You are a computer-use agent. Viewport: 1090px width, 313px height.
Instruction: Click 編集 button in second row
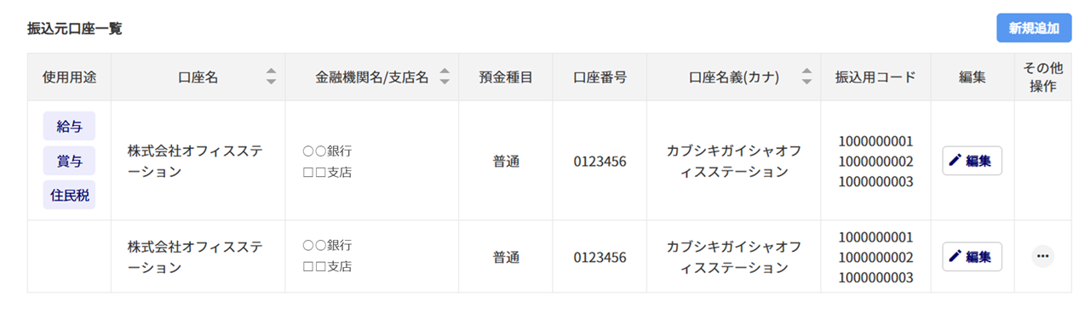point(972,256)
